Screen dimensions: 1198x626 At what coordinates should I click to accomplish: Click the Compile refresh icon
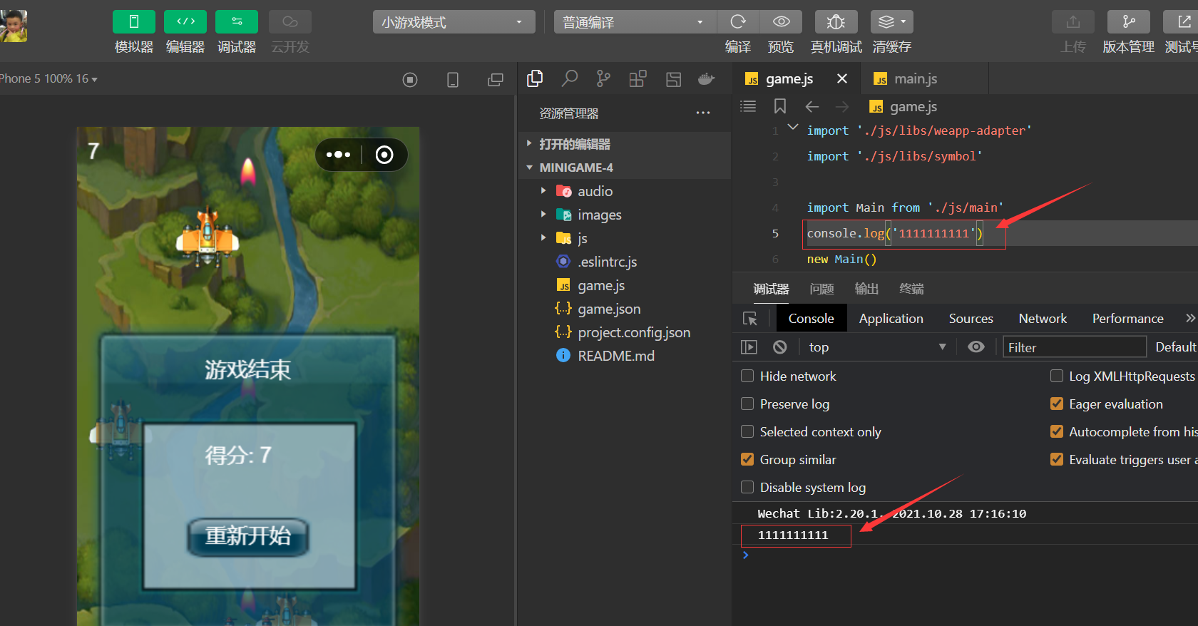738,22
